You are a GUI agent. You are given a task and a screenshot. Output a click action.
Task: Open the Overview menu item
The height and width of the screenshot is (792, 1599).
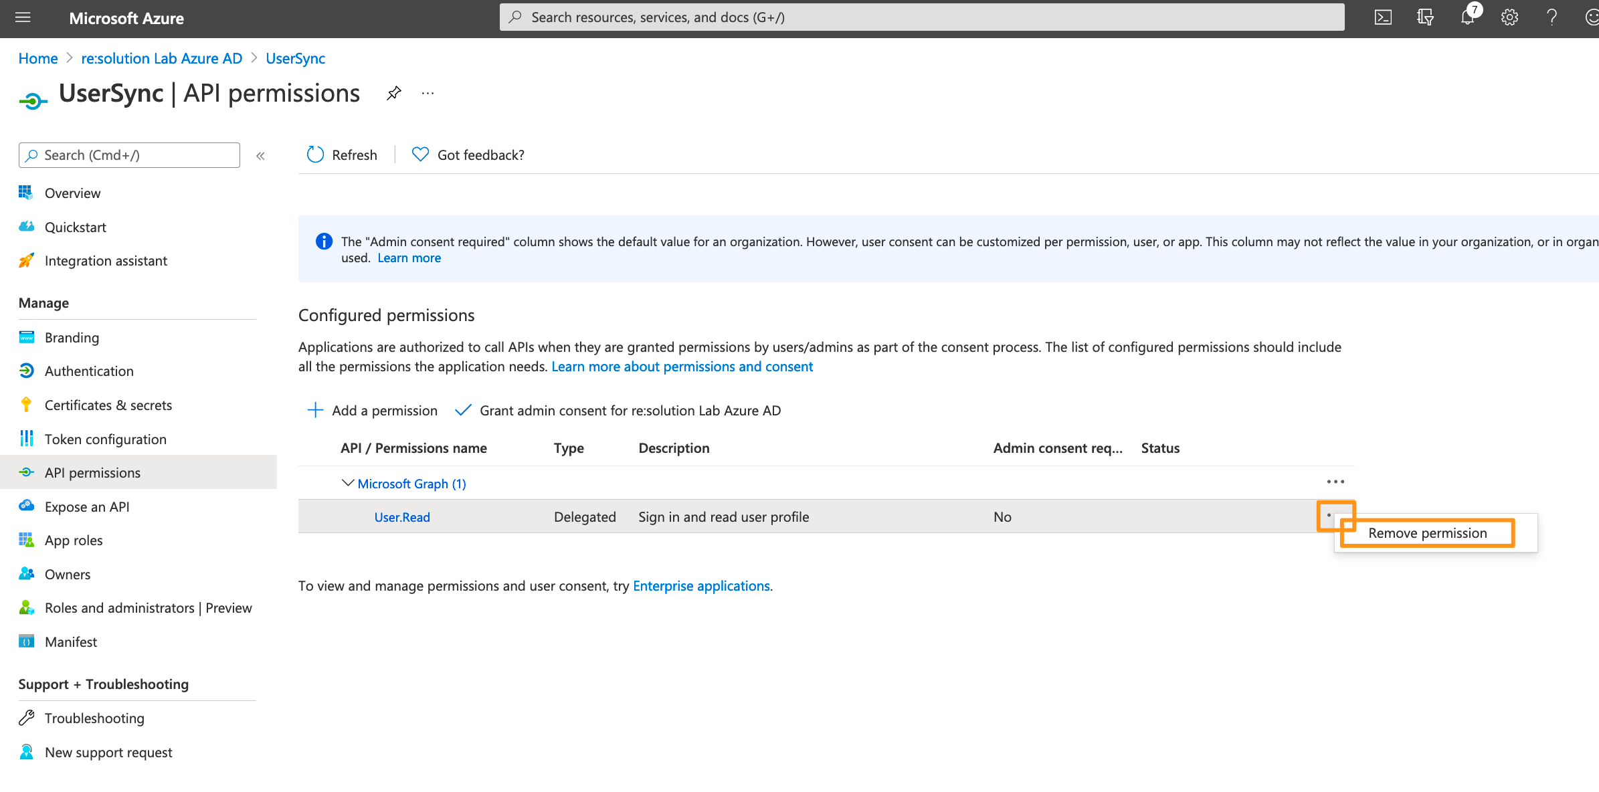(x=72, y=193)
